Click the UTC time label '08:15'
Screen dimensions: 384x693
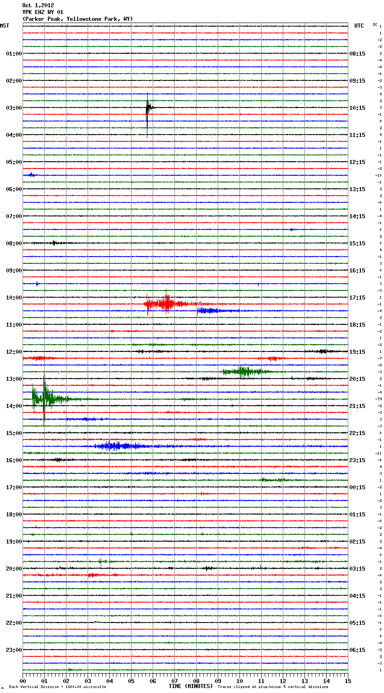357,54
